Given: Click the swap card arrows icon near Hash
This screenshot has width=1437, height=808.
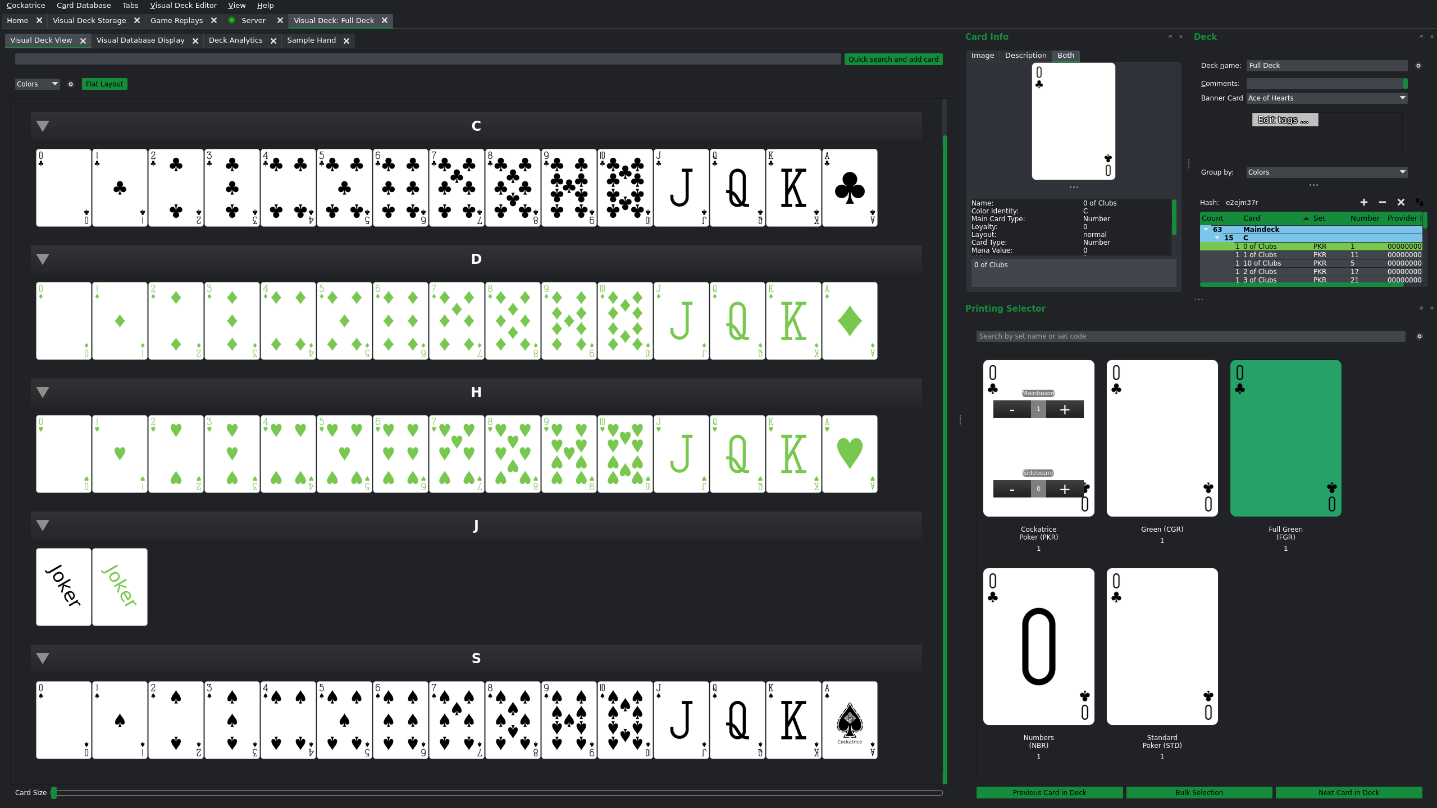Looking at the screenshot, I should pos(1419,202).
